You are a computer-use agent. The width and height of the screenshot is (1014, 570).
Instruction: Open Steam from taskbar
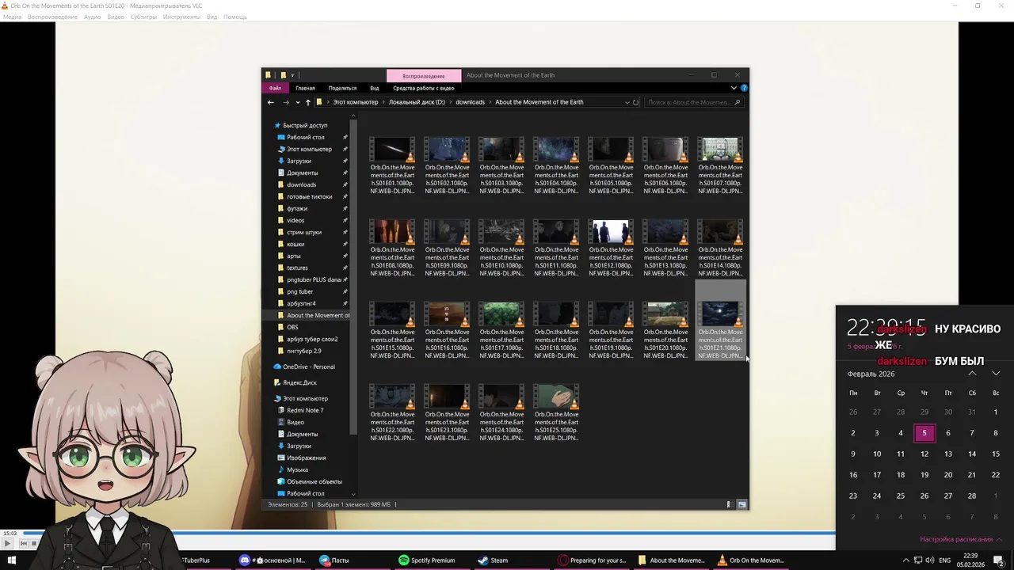[493, 560]
